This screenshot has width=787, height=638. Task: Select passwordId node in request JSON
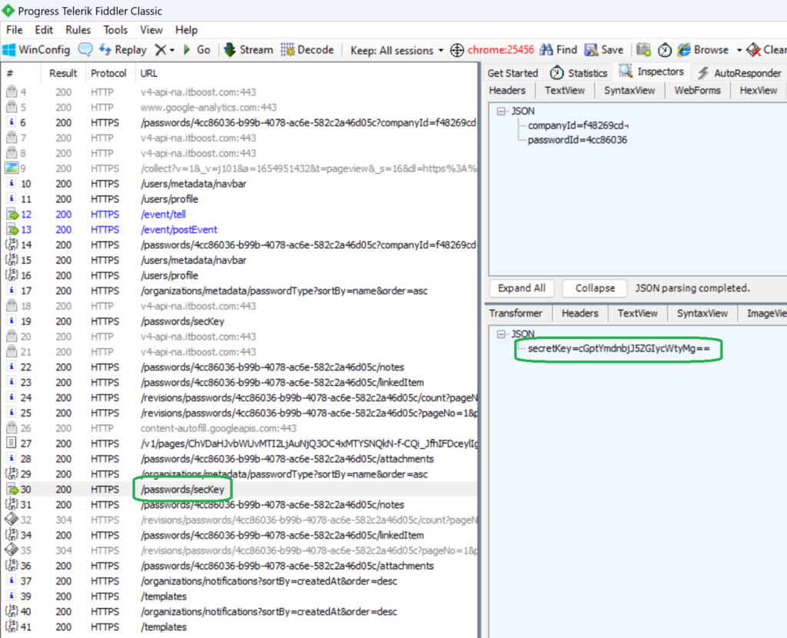click(x=577, y=140)
